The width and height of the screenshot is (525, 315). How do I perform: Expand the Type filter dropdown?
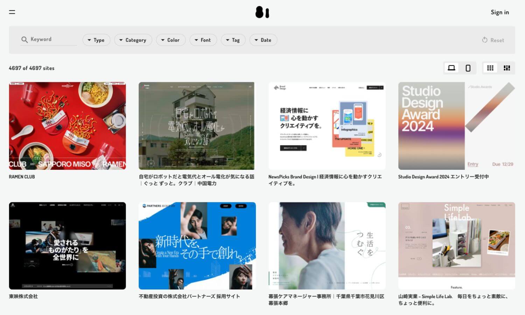(x=96, y=40)
